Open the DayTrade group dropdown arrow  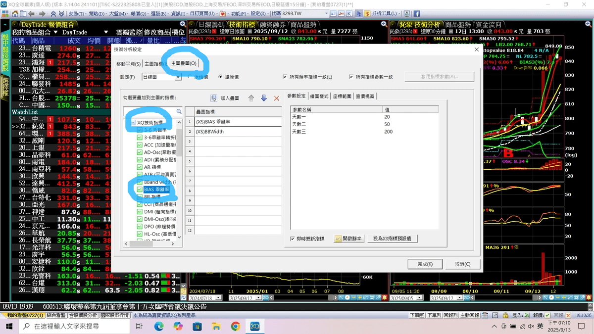pyautogui.click(x=106, y=32)
